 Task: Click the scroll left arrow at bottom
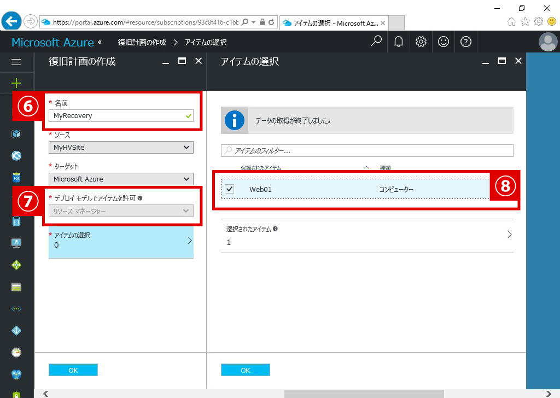pyautogui.click(x=45, y=394)
